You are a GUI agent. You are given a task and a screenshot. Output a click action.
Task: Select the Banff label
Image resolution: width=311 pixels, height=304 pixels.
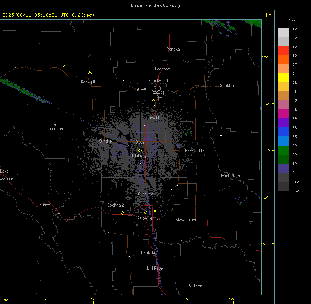[x=45, y=205]
